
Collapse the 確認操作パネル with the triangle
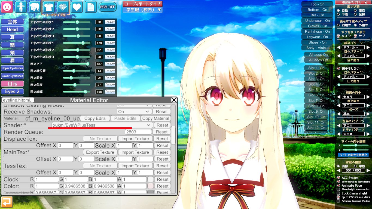[x=366, y=2]
